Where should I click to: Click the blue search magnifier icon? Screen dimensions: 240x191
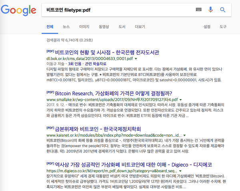222,10
